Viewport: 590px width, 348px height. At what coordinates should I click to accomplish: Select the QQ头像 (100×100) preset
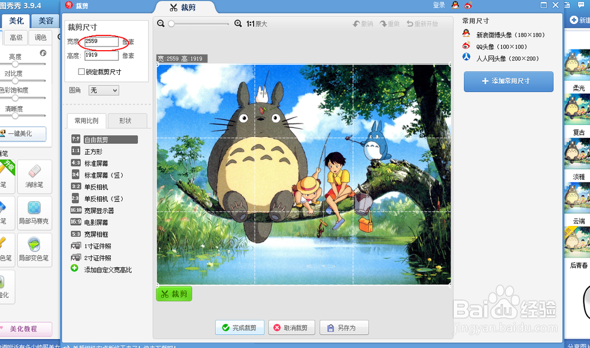501,47
